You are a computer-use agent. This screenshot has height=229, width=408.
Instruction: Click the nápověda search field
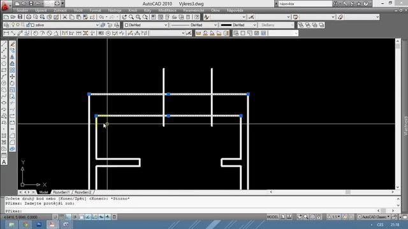305,4
